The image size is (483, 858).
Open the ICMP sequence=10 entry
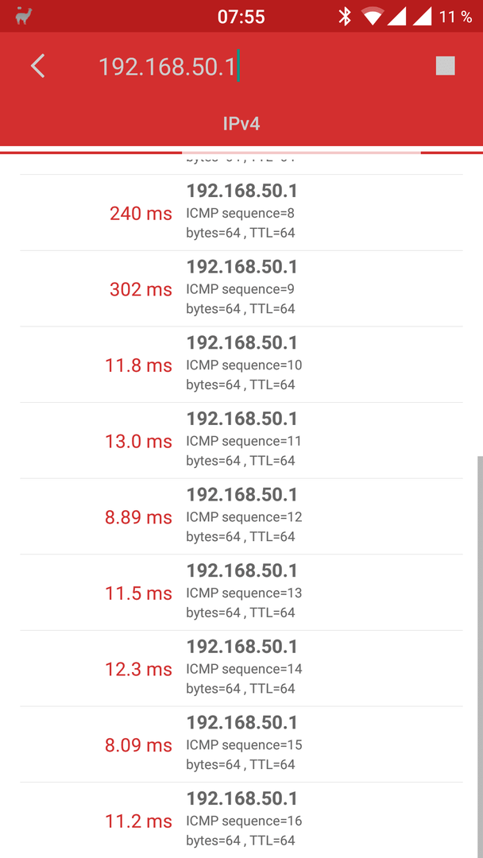pyautogui.click(x=241, y=365)
